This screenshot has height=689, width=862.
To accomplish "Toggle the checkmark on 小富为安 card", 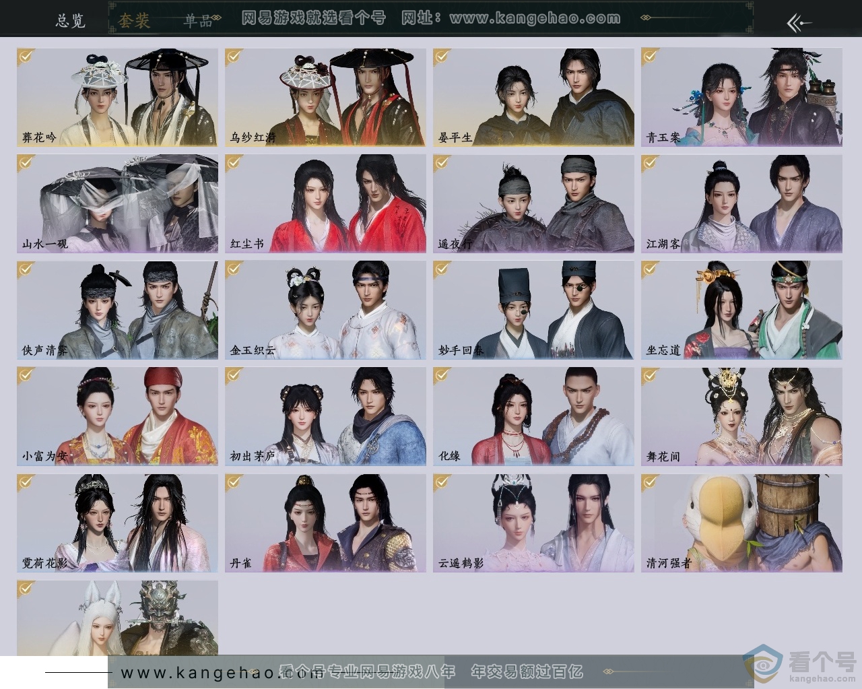I will tap(26, 375).
